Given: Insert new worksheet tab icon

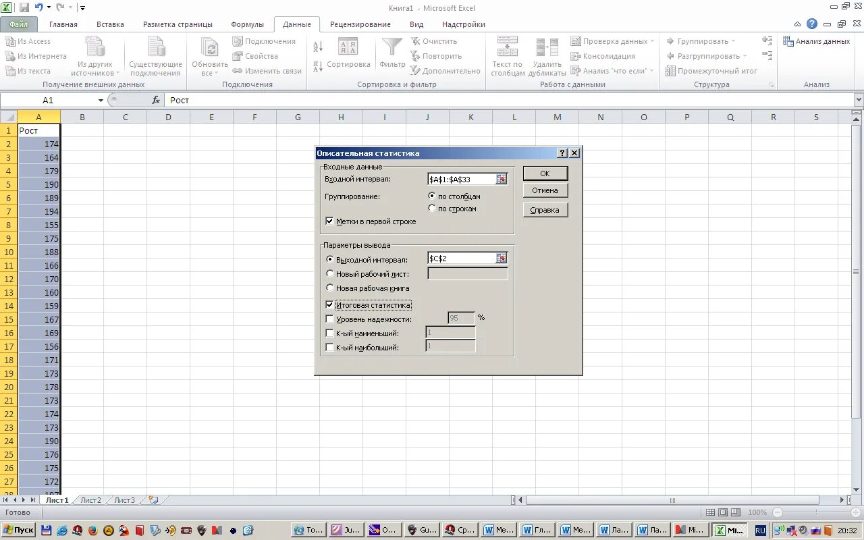Looking at the screenshot, I should (x=153, y=500).
